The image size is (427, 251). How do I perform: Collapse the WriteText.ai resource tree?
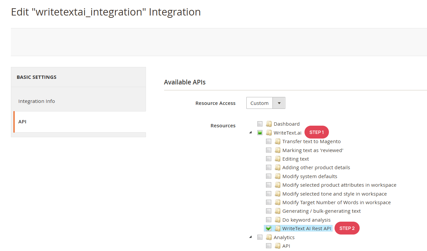pos(250,132)
